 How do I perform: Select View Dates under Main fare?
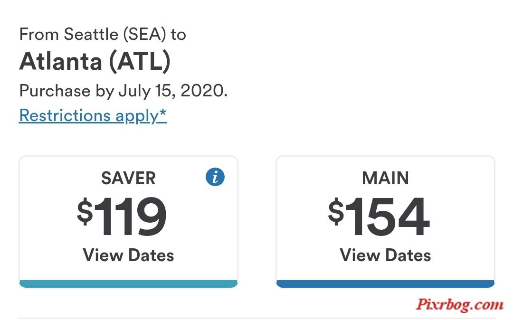pos(385,255)
